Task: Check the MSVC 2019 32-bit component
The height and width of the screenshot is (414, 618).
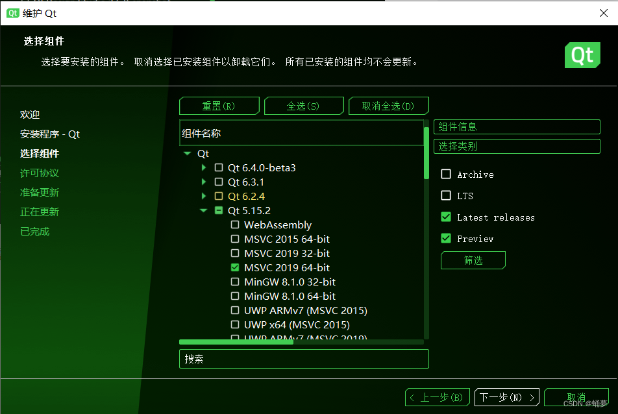Action: [235, 253]
